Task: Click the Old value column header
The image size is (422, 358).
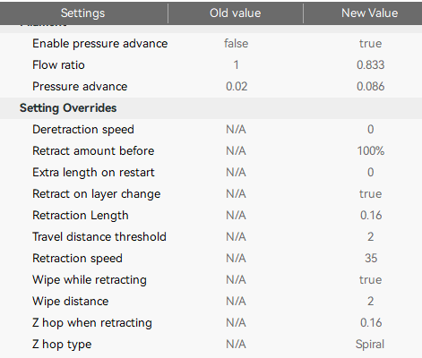Action: click(236, 13)
